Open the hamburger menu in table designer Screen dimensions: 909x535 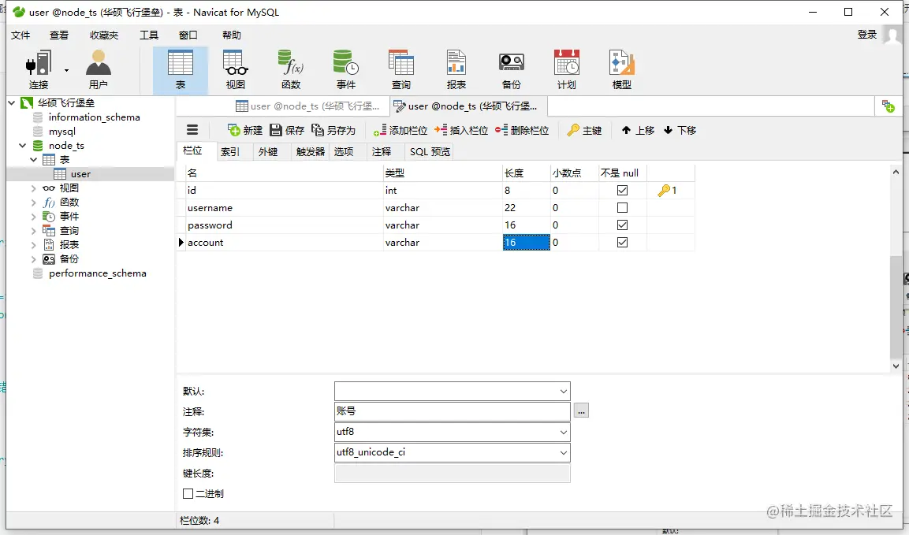[192, 130]
